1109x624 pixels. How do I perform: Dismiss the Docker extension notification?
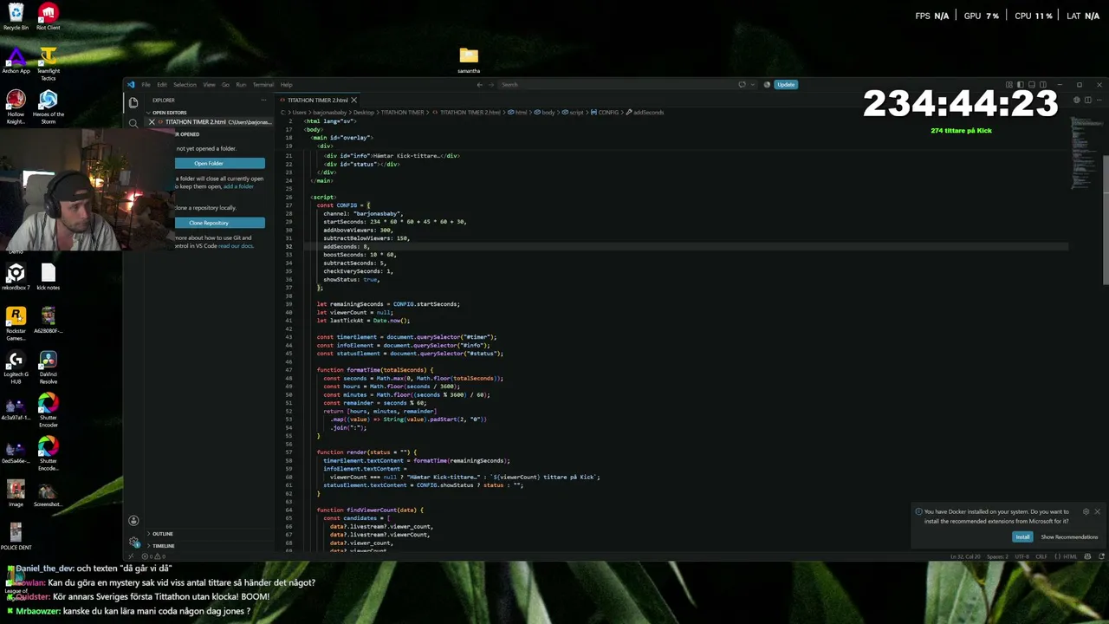coord(1097,511)
